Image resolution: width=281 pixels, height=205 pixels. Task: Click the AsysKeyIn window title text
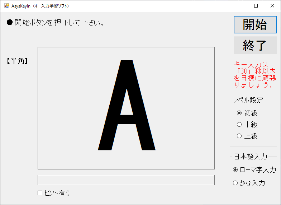pyautogui.click(x=40, y=6)
